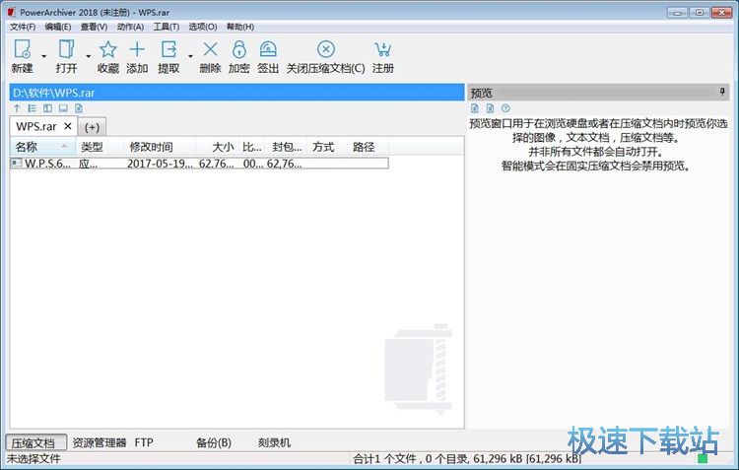Click the D:\软件\WPS.rar path bar
Viewport: 739px width, 470px height.
click(x=237, y=93)
